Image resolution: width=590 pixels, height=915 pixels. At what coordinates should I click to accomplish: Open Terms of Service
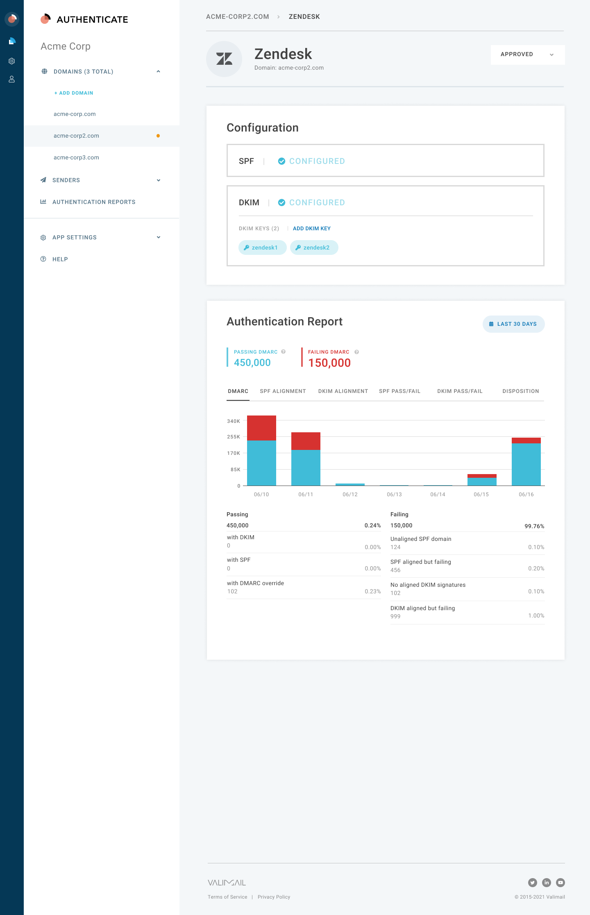click(x=227, y=897)
